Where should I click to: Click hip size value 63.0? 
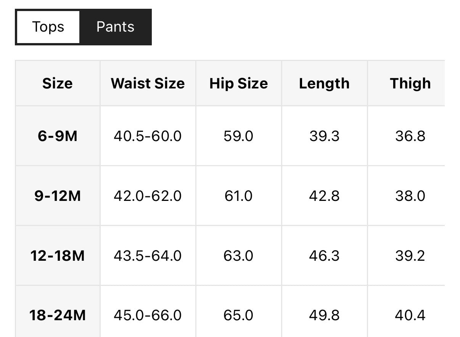[238, 255]
